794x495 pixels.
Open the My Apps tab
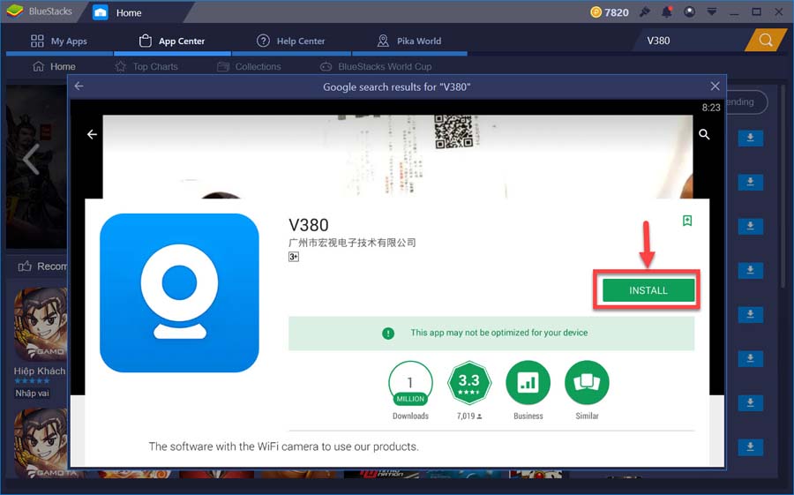click(x=59, y=41)
